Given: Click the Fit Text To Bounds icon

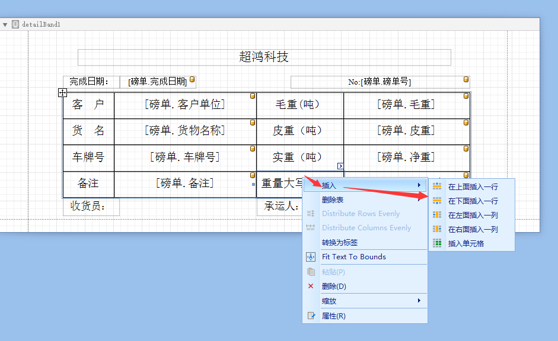Looking at the screenshot, I should pyautogui.click(x=311, y=257).
